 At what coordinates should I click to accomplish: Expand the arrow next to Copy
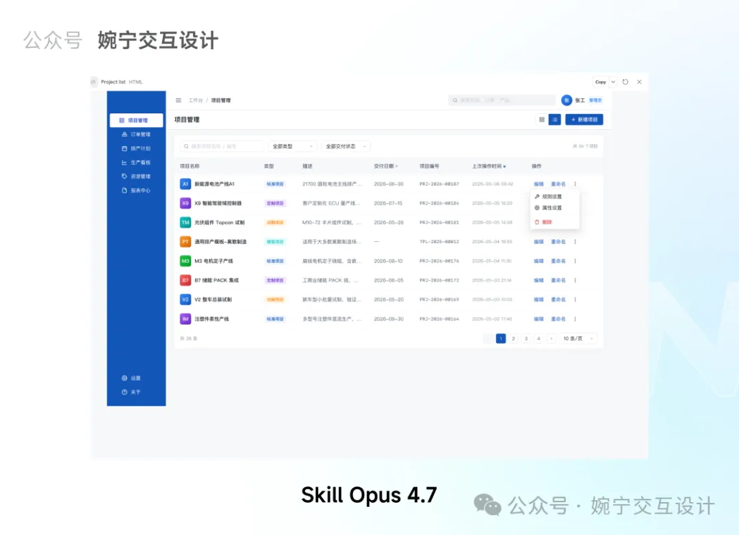point(613,82)
